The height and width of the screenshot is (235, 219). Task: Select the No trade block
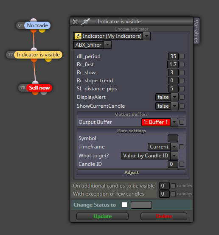(37, 25)
